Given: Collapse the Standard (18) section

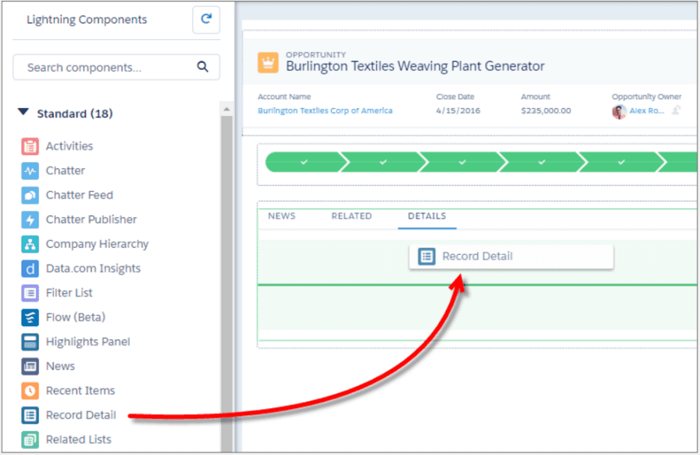Looking at the screenshot, I should coord(24,114).
